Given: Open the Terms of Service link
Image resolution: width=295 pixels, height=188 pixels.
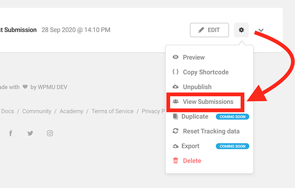Looking at the screenshot, I should (113, 111).
